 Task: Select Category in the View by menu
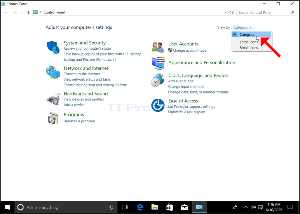tap(251, 34)
